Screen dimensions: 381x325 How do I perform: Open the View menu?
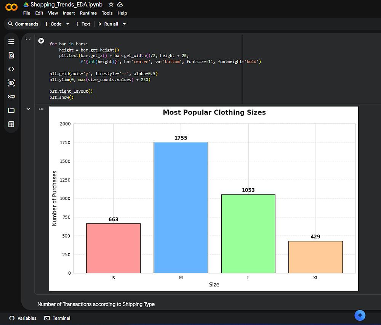(x=53, y=13)
